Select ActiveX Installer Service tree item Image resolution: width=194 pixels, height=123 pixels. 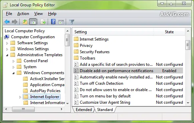[47, 79]
